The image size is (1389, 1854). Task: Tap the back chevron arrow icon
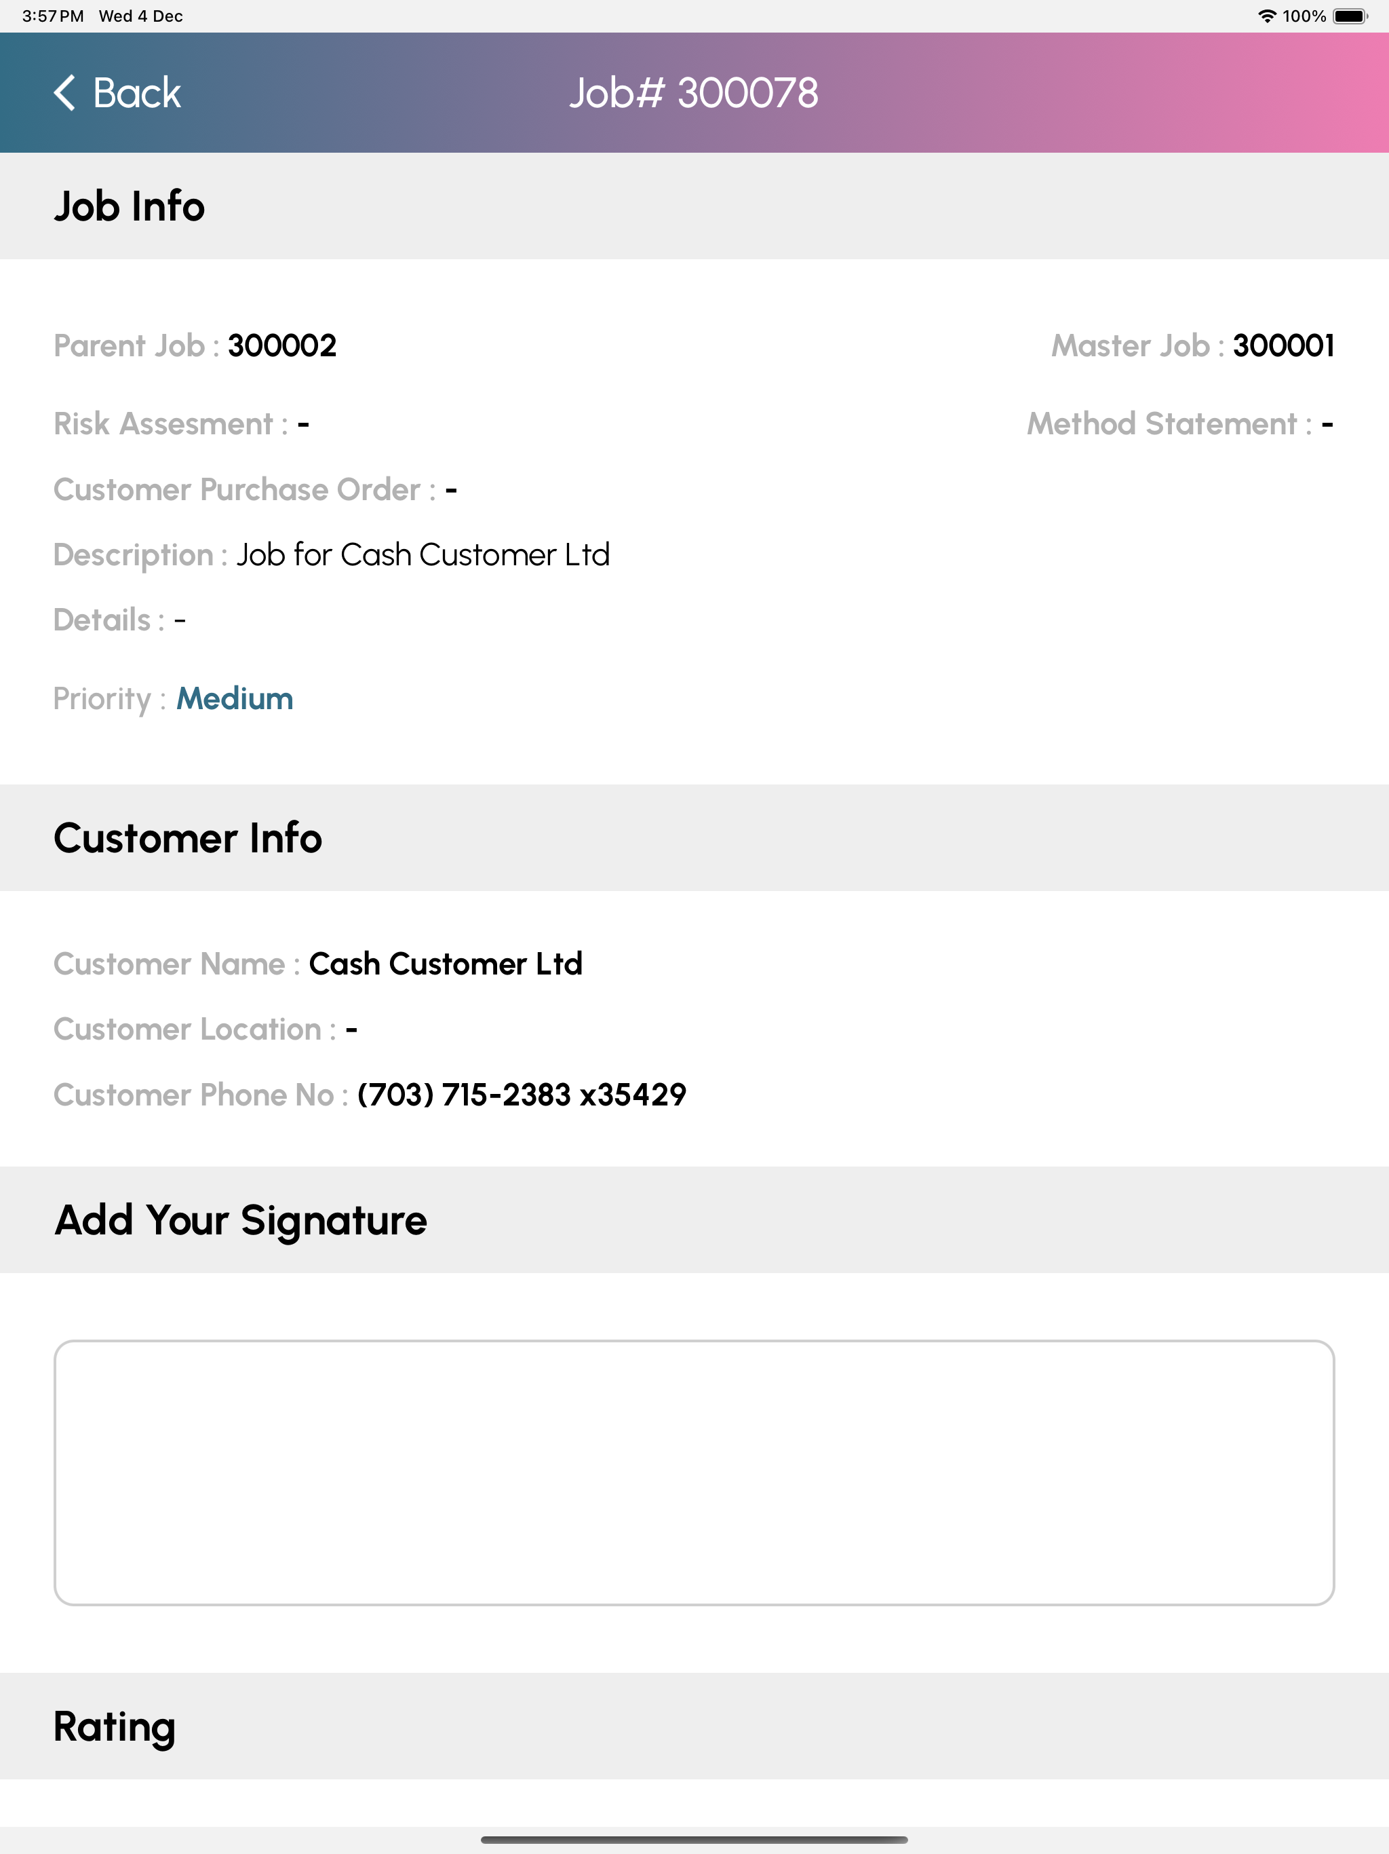64,92
